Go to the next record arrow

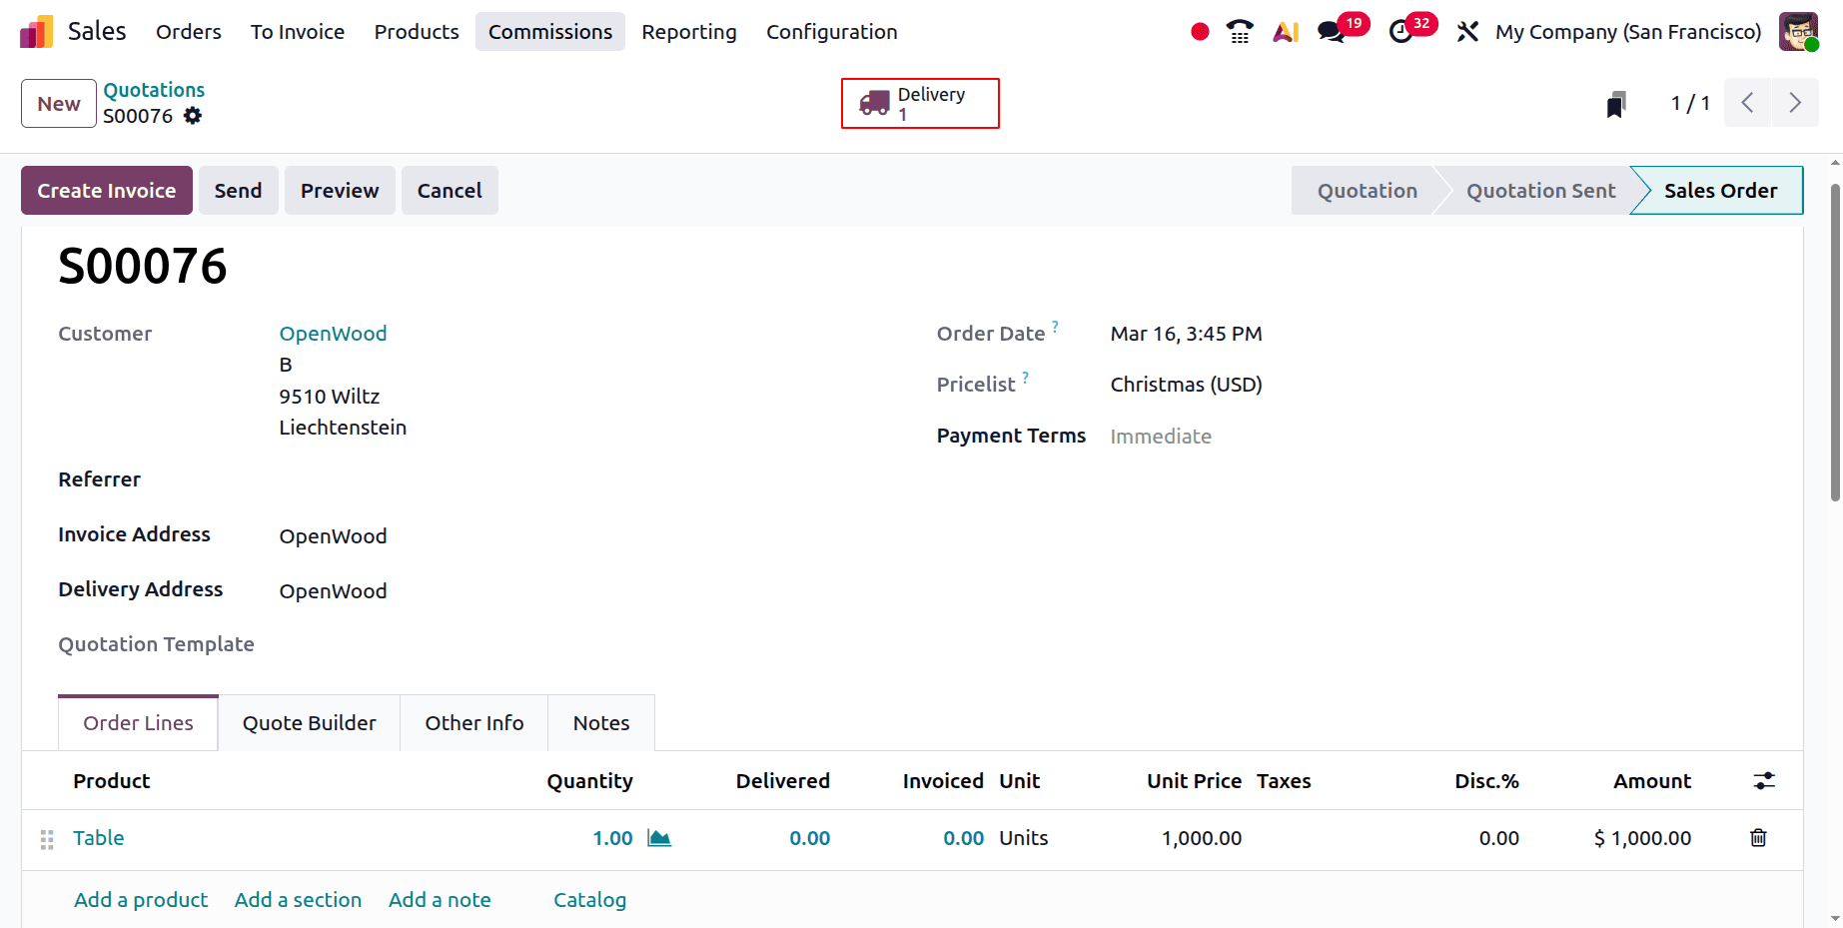coord(1795,103)
